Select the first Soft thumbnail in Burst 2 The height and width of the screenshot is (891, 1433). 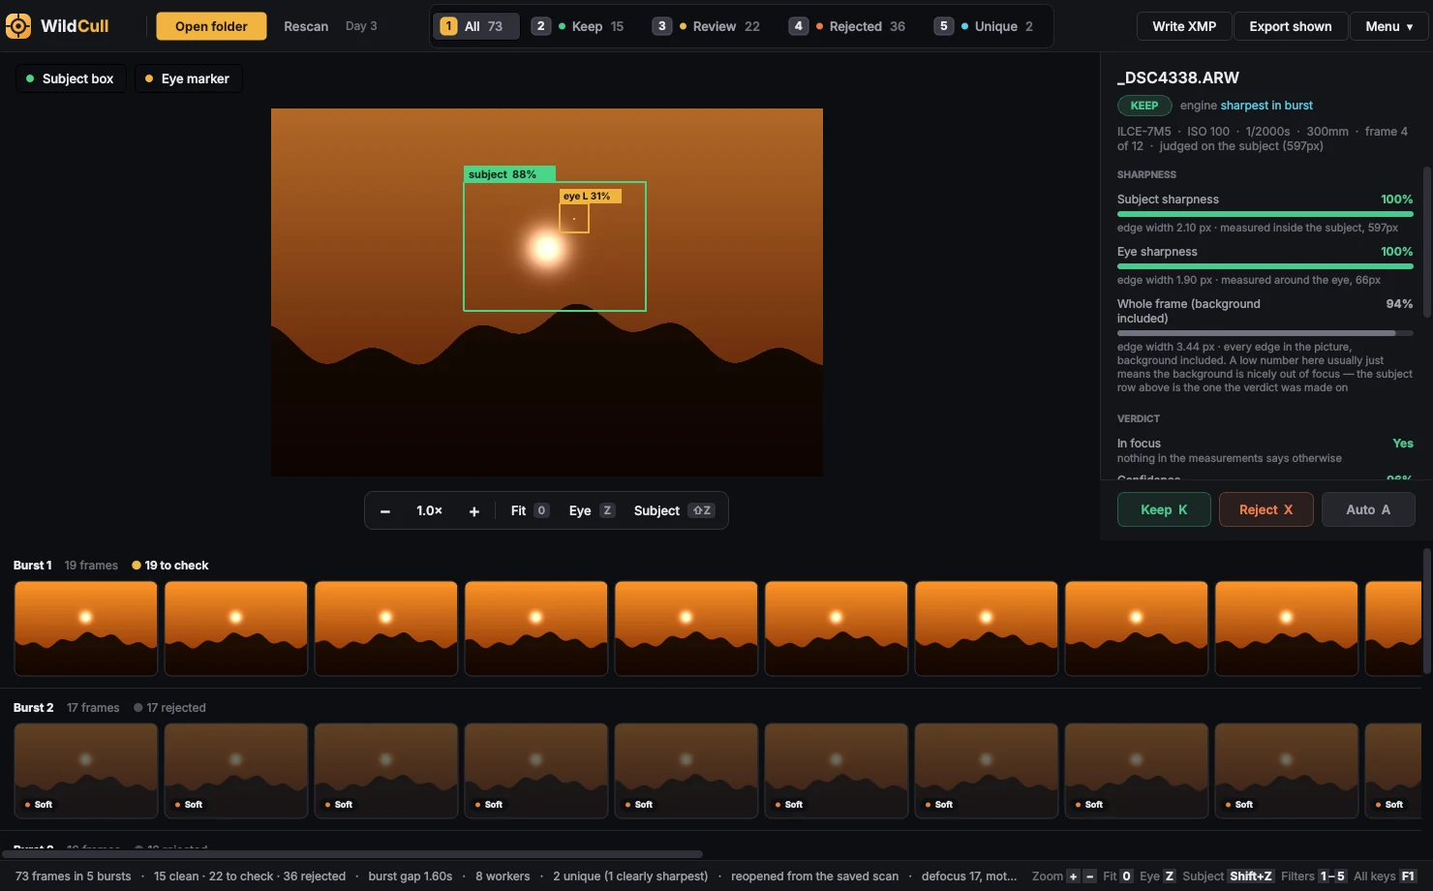click(86, 771)
